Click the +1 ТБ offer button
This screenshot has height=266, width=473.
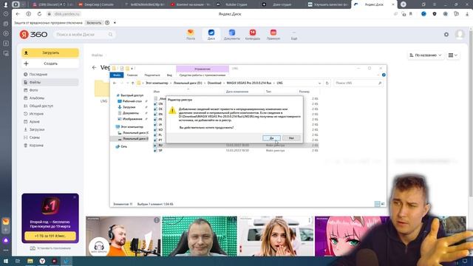(50, 236)
